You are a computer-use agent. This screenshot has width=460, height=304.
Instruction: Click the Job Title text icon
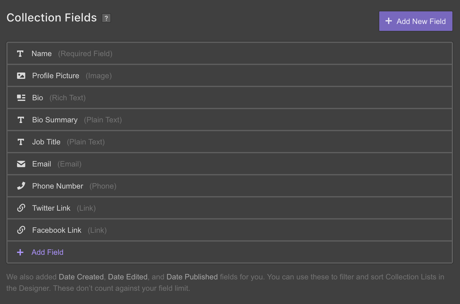(21, 142)
